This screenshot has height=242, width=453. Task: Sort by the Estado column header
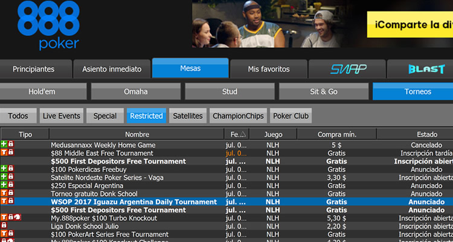coord(415,134)
